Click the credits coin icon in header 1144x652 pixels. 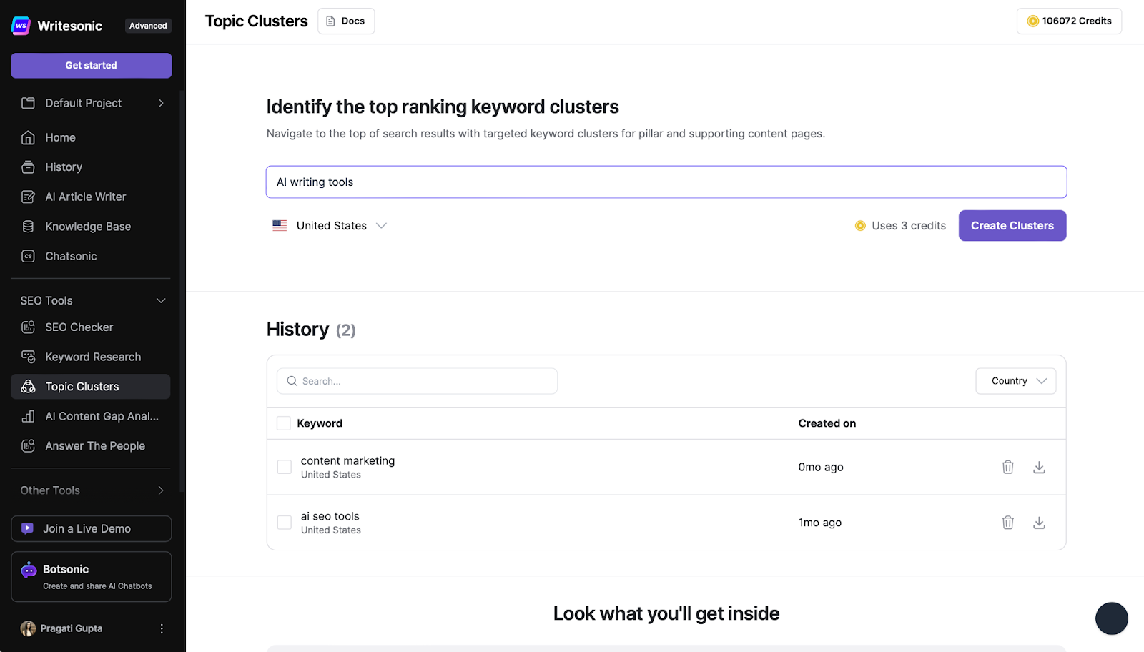click(1032, 21)
